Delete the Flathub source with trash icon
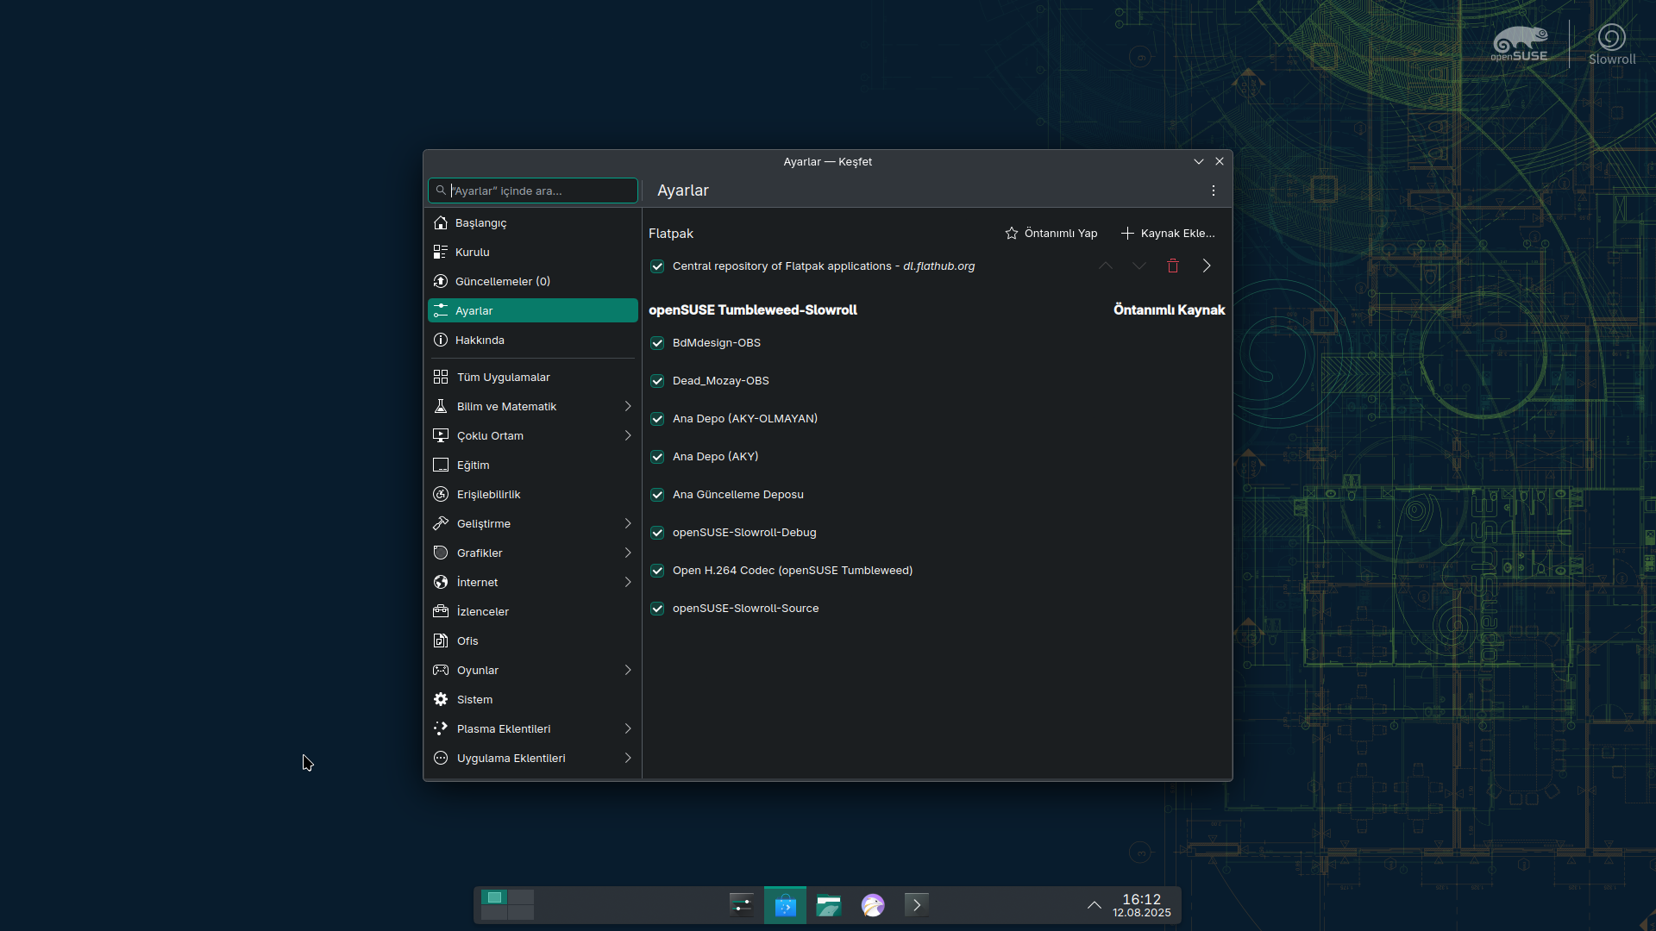 click(1173, 266)
